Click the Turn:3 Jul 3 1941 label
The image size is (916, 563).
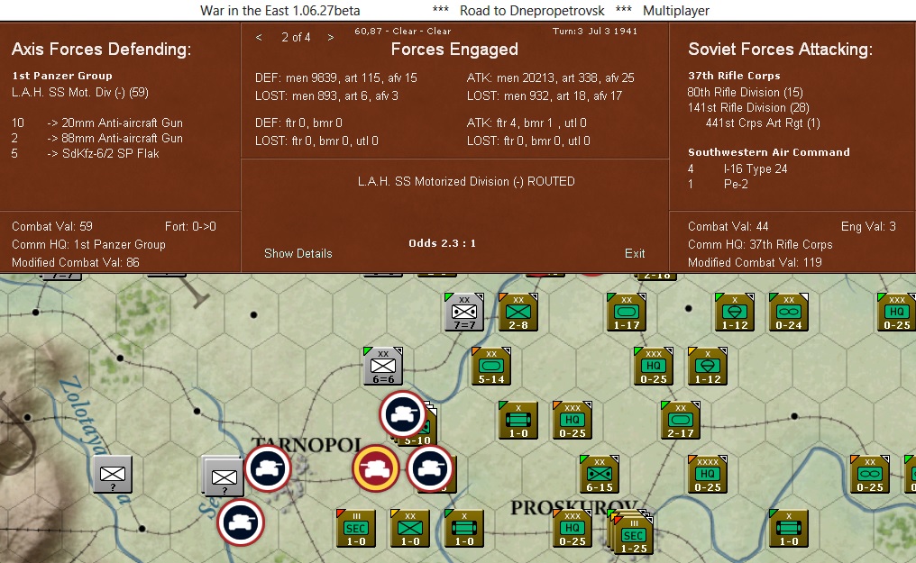pos(595,31)
